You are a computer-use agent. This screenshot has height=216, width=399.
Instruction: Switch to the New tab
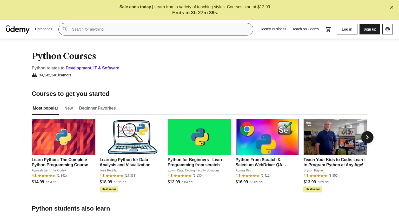(69, 108)
